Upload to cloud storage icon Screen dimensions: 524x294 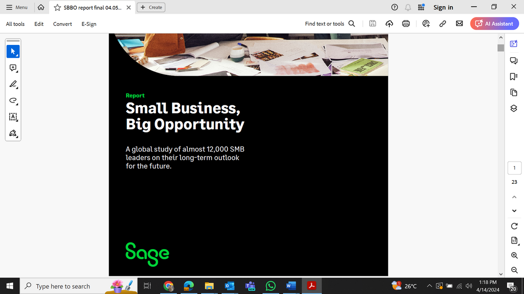[389, 24]
